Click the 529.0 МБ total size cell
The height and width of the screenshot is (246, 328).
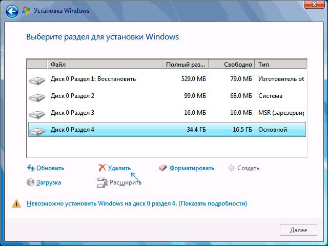click(x=194, y=79)
